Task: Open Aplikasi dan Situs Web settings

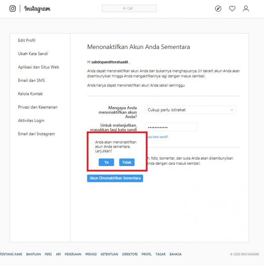Action: point(38,67)
